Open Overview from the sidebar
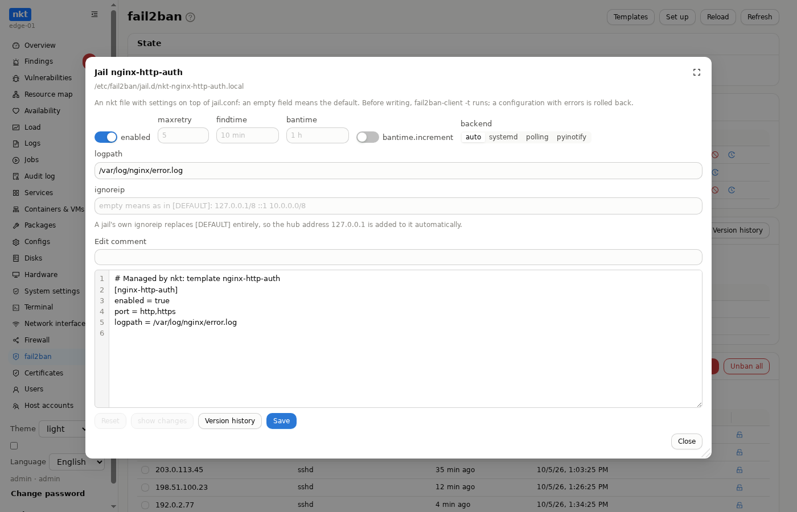Viewport: 797px width, 512px height. pyautogui.click(x=40, y=46)
